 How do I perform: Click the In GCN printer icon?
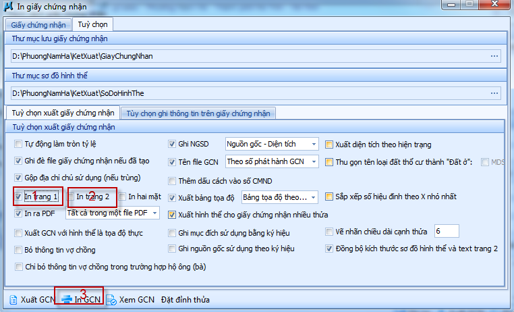(x=66, y=299)
